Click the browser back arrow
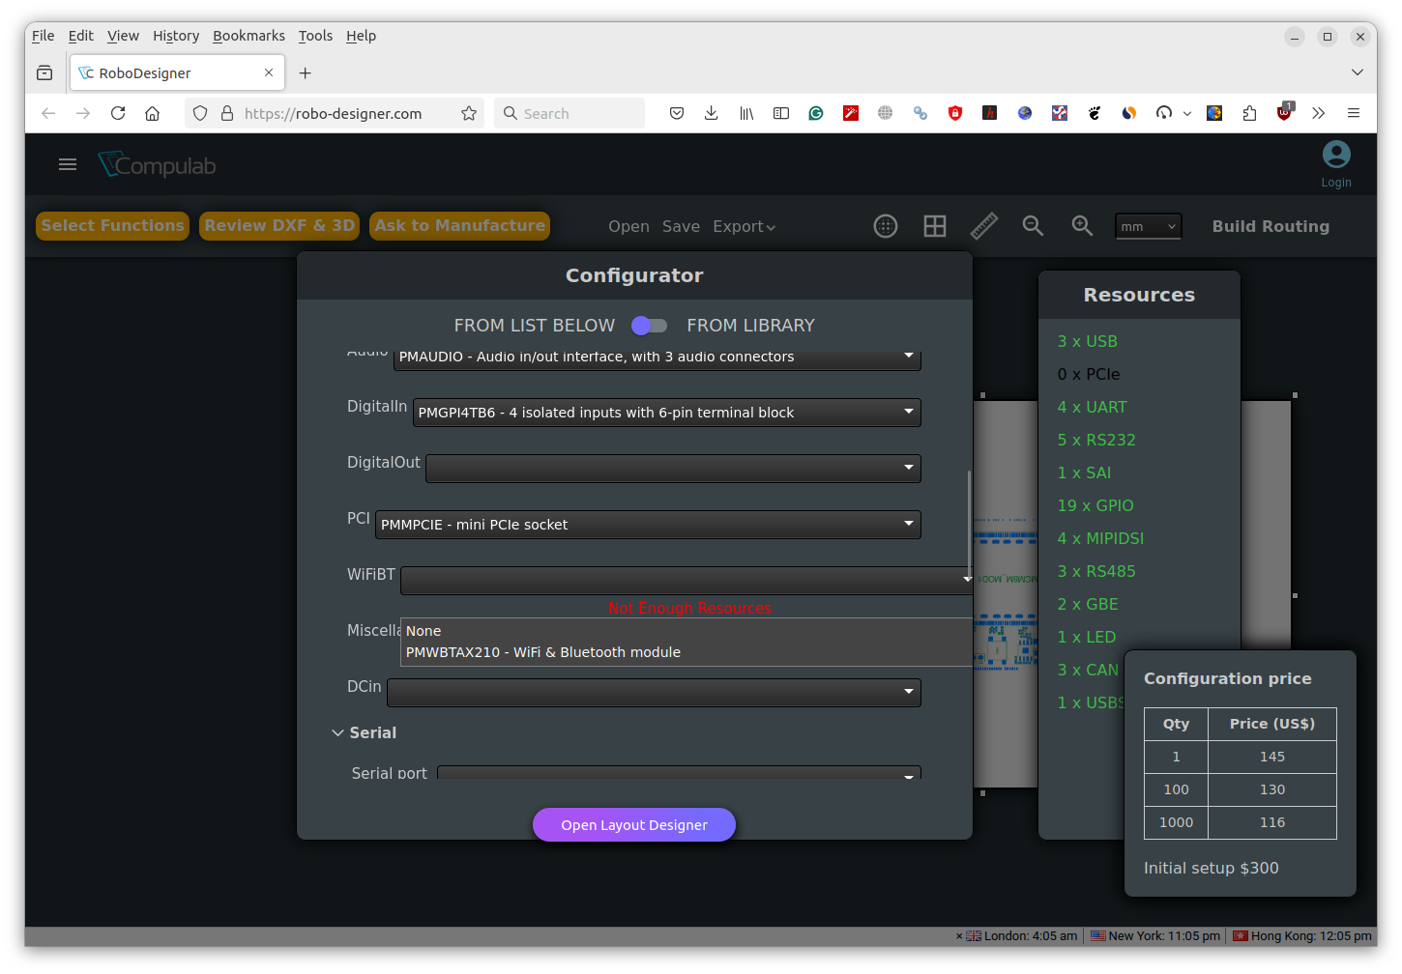This screenshot has width=1402, height=974. tap(48, 113)
